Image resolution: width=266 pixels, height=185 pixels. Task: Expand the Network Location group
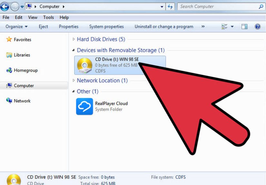coord(74,80)
